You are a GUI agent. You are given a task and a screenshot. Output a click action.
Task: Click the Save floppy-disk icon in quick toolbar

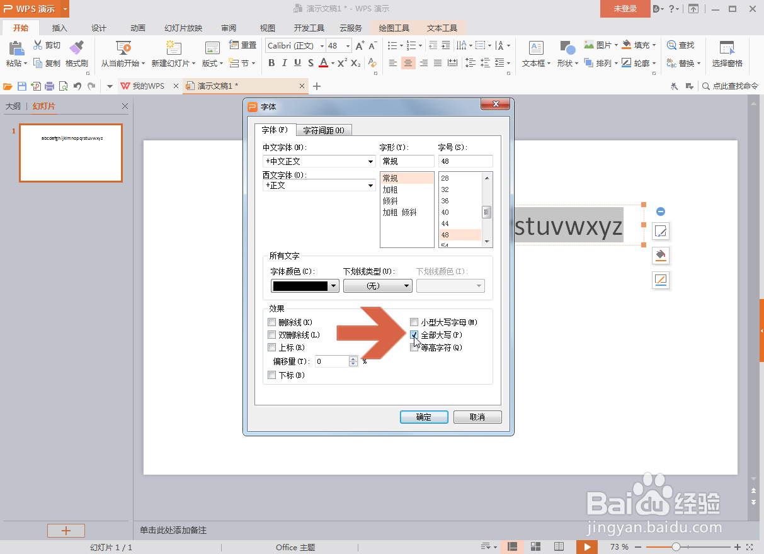pos(22,86)
